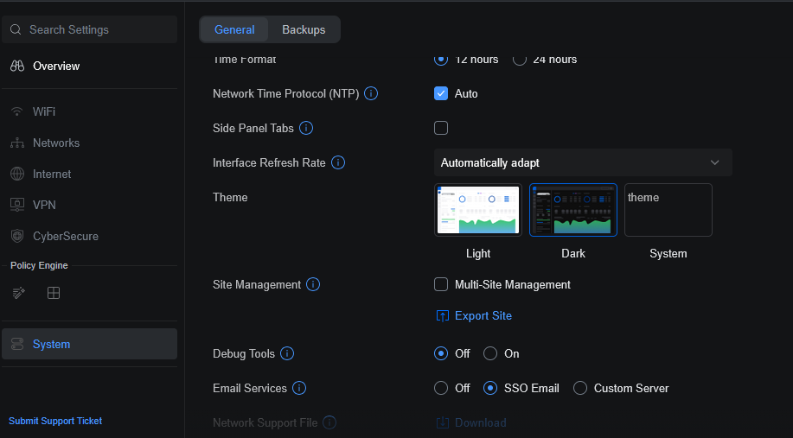The width and height of the screenshot is (793, 438).
Task: Click the Site Management info icon
Action: tap(313, 284)
